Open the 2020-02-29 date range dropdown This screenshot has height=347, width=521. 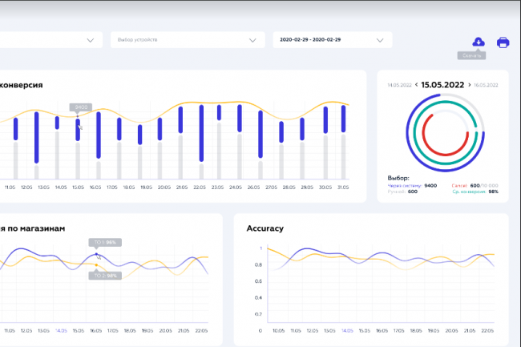[333, 40]
